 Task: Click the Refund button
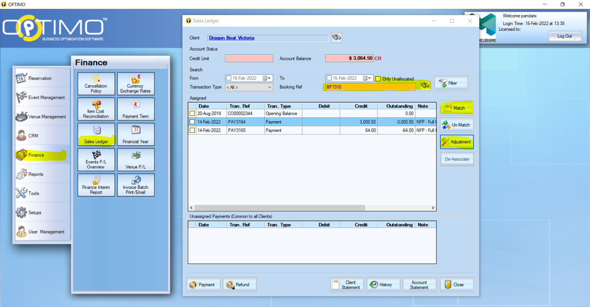click(x=240, y=285)
